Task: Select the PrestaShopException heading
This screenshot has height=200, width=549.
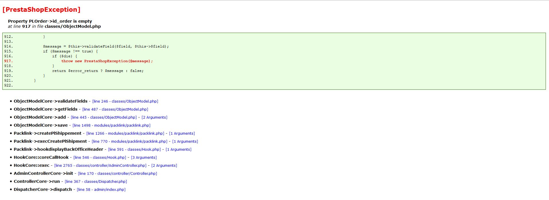Action: [42, 9]
